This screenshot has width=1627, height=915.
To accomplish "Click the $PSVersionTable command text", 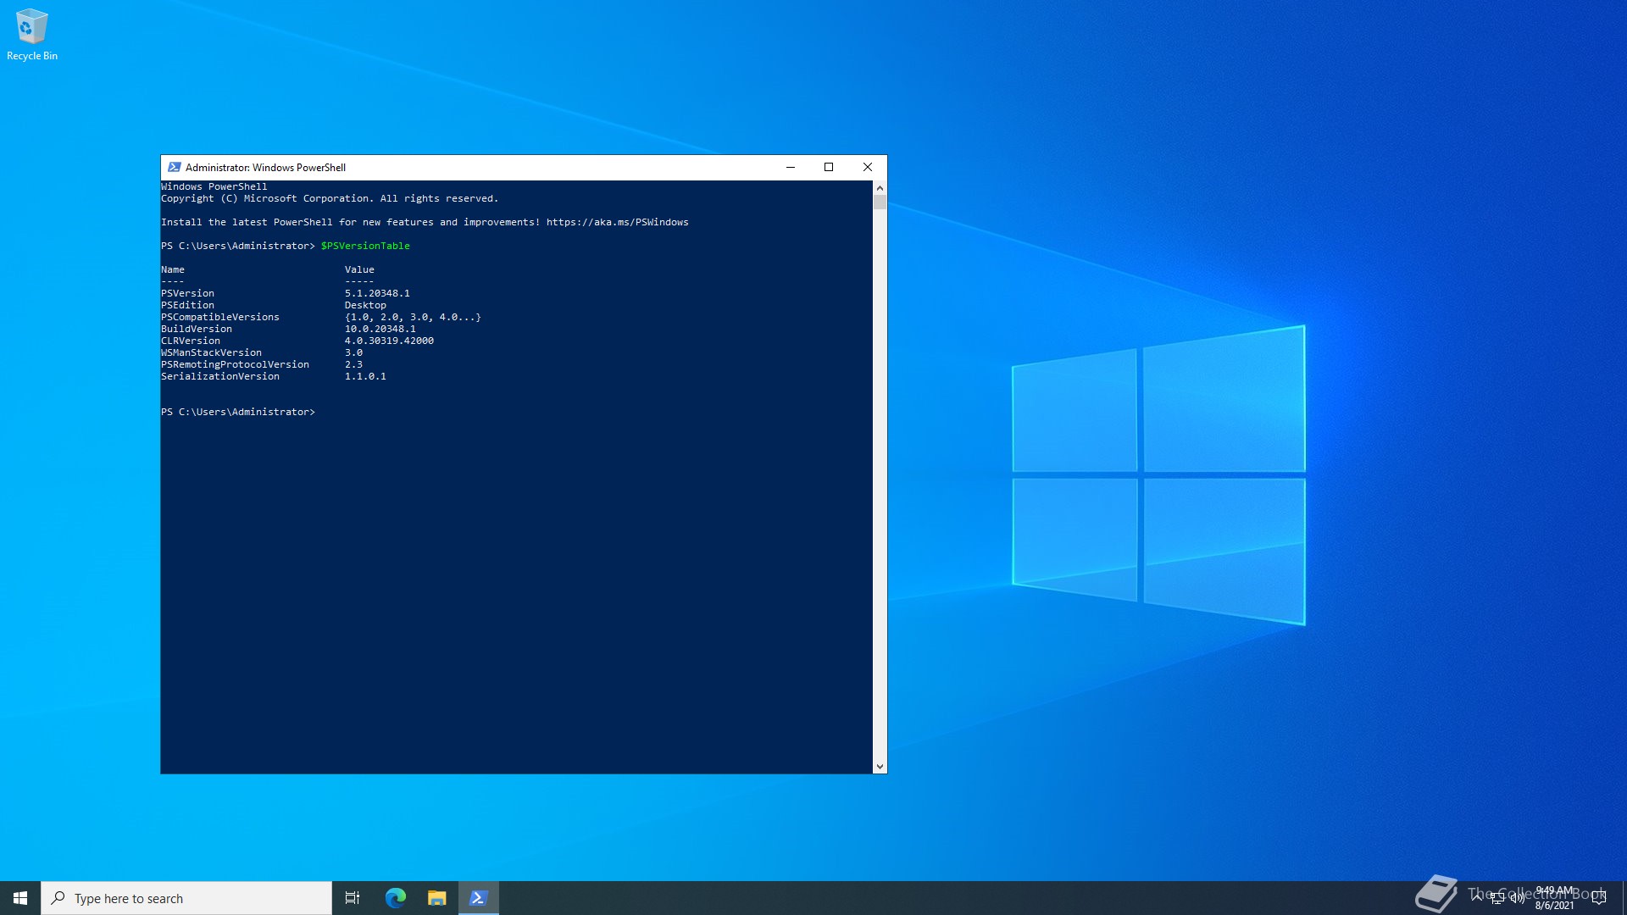I will (x=365, y=246).
